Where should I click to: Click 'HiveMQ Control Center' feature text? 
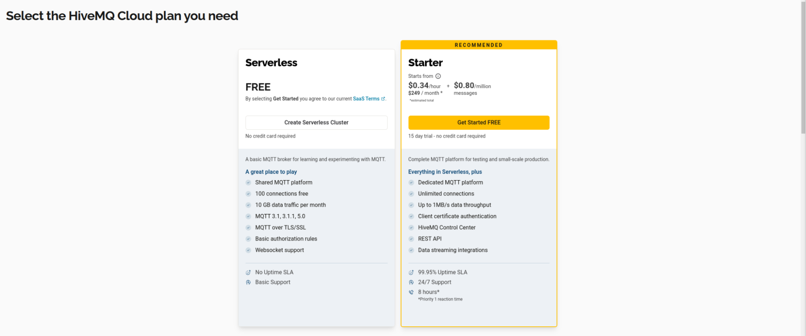point(447,228)
